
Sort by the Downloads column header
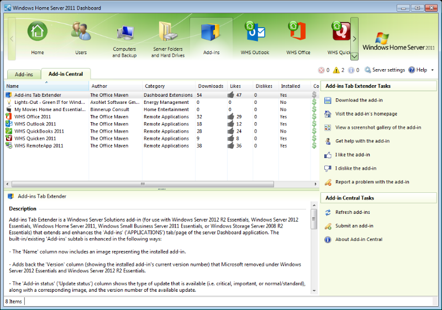(212, 86)
